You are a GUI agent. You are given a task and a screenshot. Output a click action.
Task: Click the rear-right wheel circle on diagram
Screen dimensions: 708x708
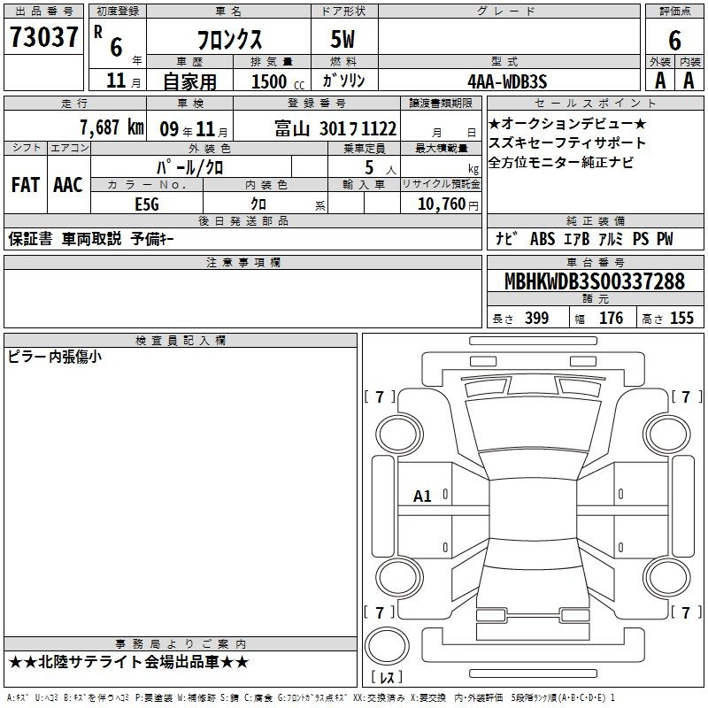665,577
